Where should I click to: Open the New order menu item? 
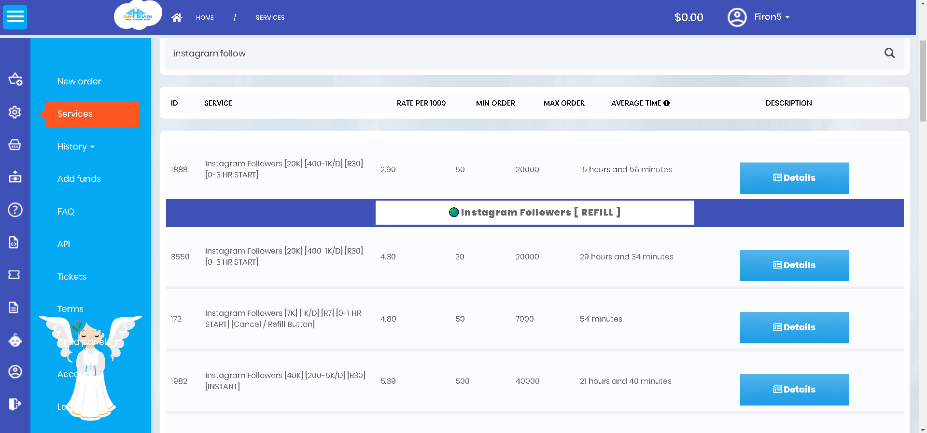pos(79,81)
